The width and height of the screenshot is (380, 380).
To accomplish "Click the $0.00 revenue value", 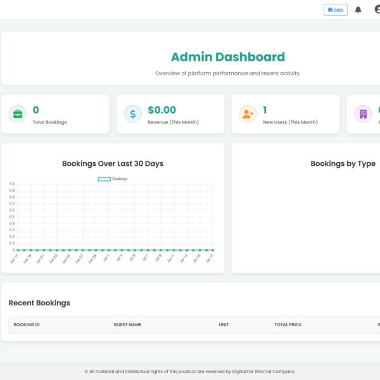I will [x=162, y=110].
